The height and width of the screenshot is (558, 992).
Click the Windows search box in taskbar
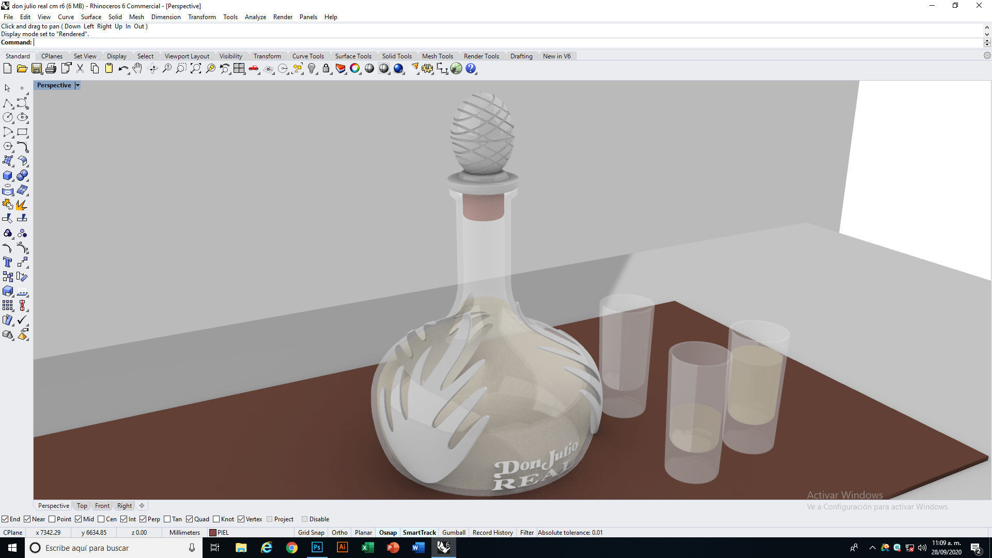[113, 548]
